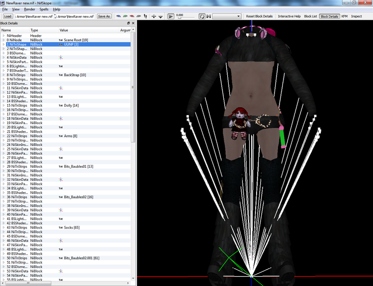This screenshot has height=286, width=373.
Task: Click the Txt icon beside Scene Root [19]
Action: 61,40
